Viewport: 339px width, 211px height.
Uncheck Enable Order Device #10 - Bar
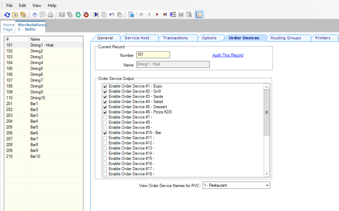105,133
